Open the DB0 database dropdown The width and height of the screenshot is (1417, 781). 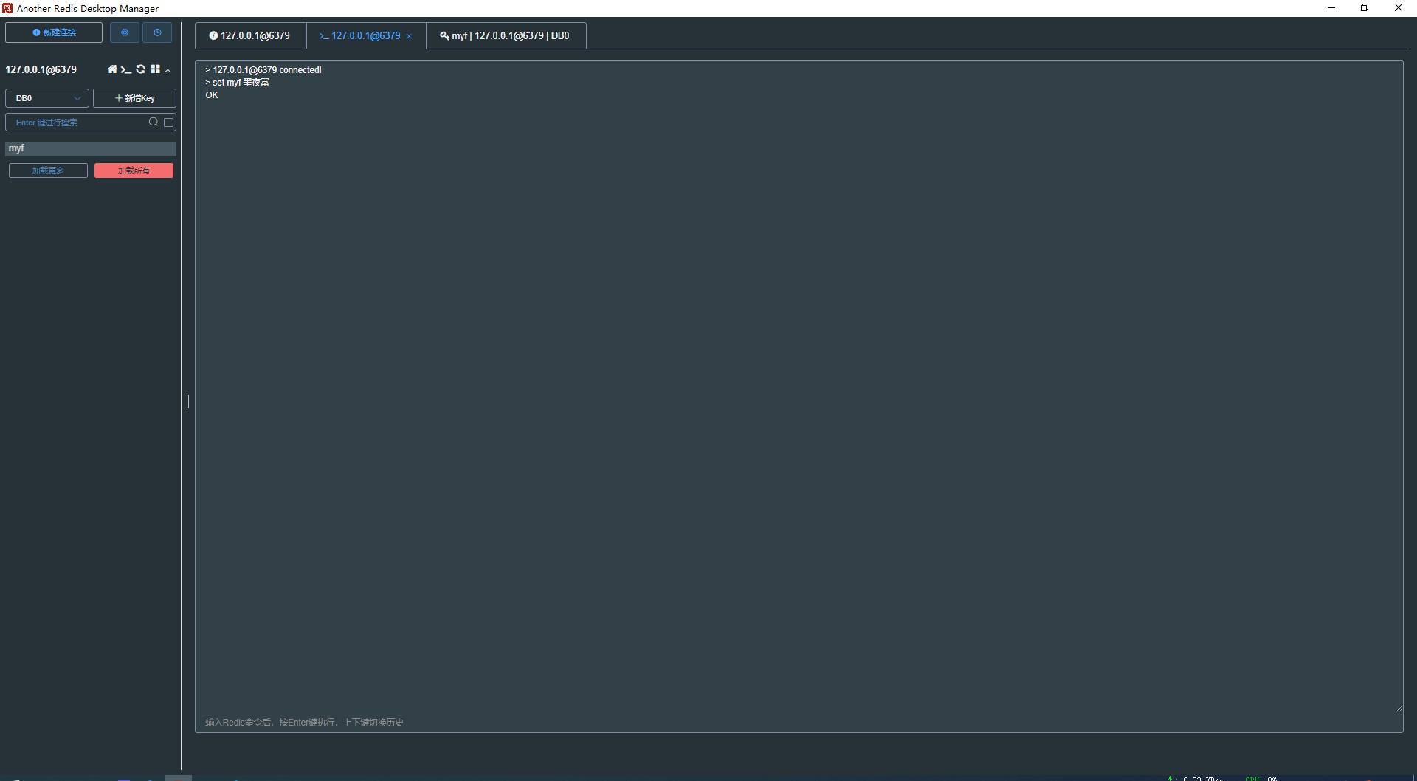47,98
